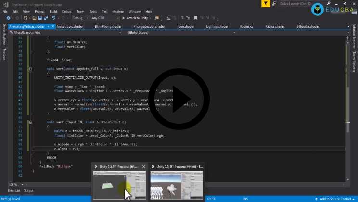Screen dimensions: 358x202
Task: Open the Debug configuration dropdown
Action: [80, 18]
